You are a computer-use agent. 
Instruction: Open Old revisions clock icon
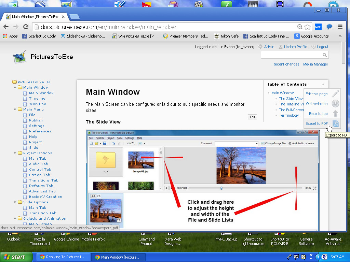tap(336, 104)
